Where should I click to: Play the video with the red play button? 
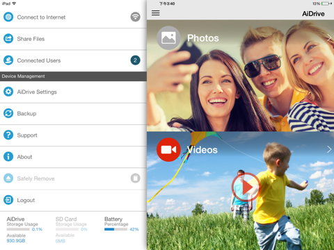(x=246, y=187)
